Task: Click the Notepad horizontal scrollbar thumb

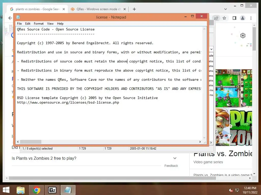Action: click(31, 142)
